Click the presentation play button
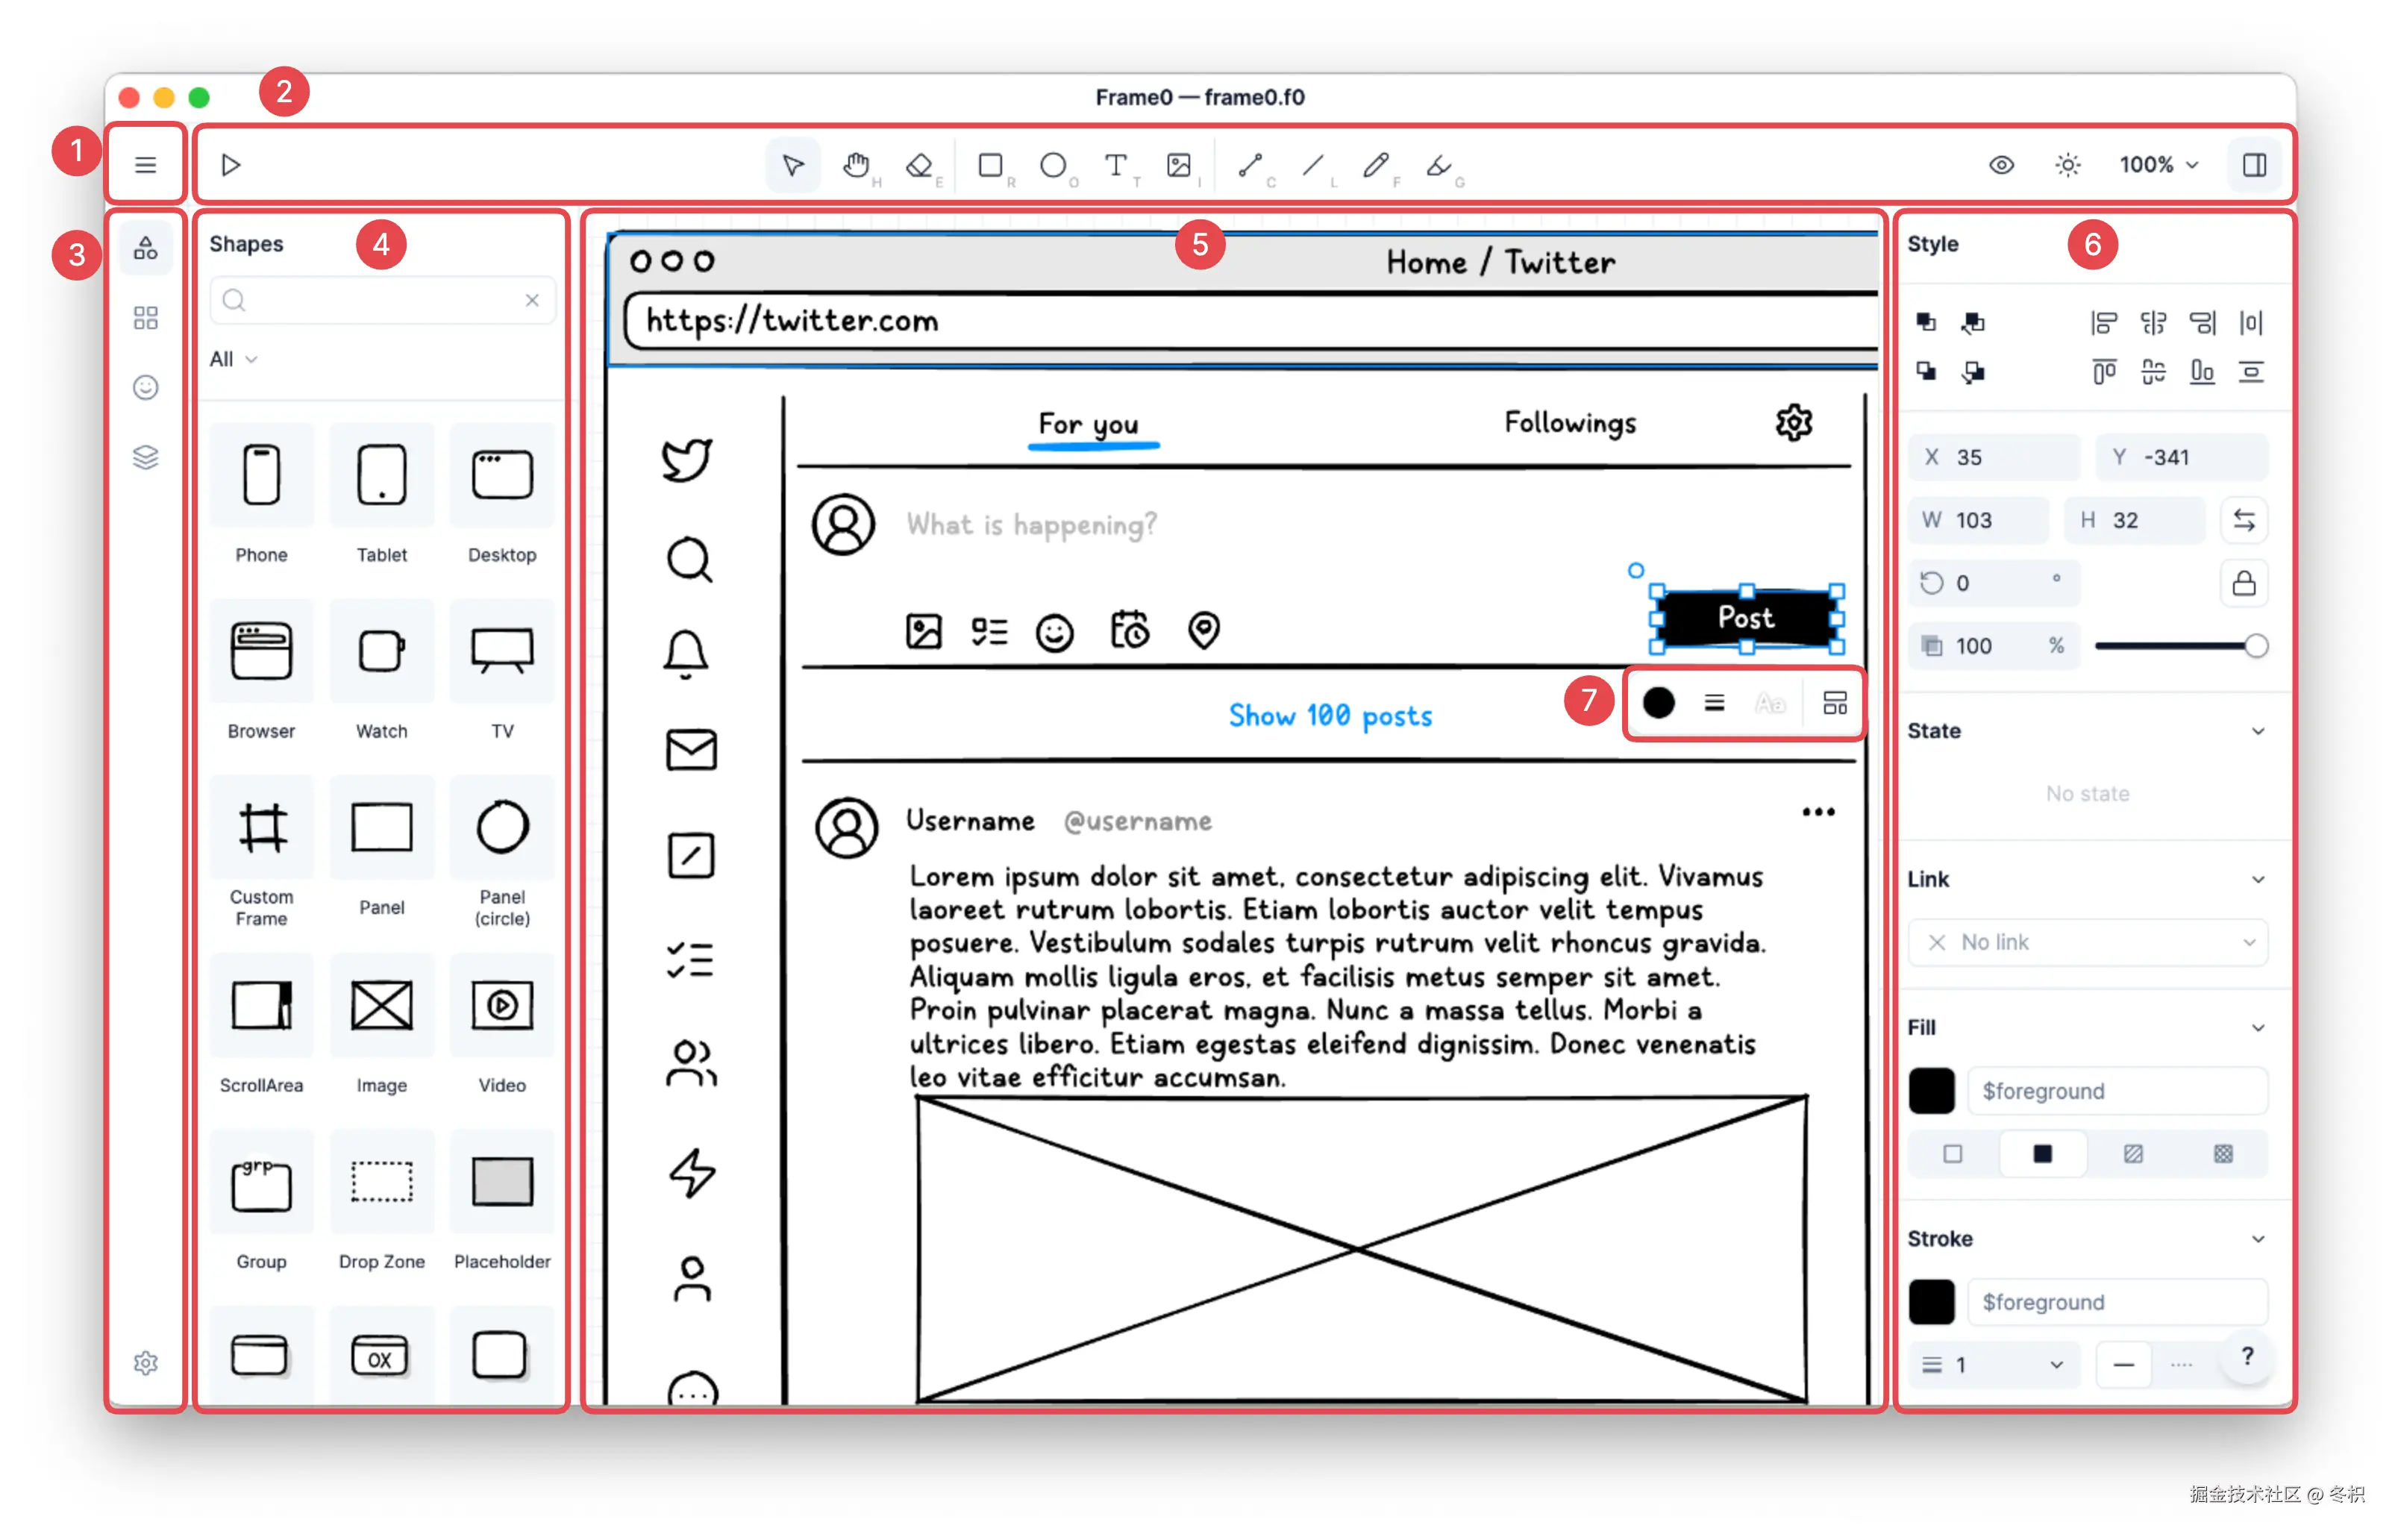The height and width of the screenshot is (1540, 2401). click(x=231, y=165)
